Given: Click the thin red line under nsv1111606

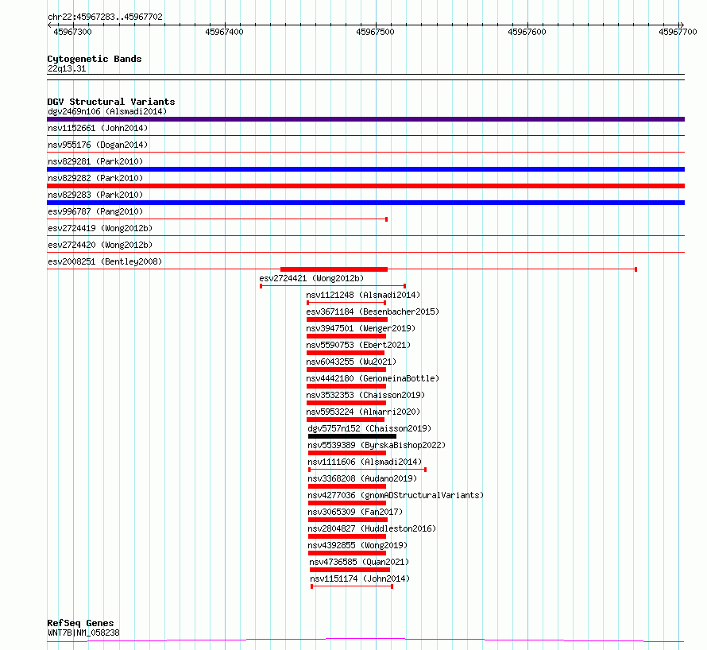Looking at the screenshot, I should coord(368,470).
